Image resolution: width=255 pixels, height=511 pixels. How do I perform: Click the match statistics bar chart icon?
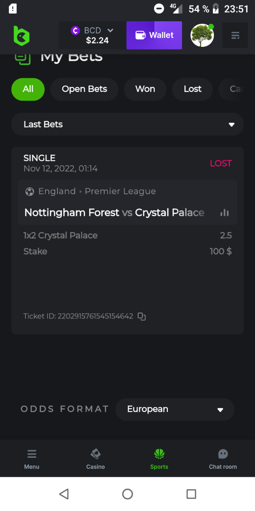224,212
